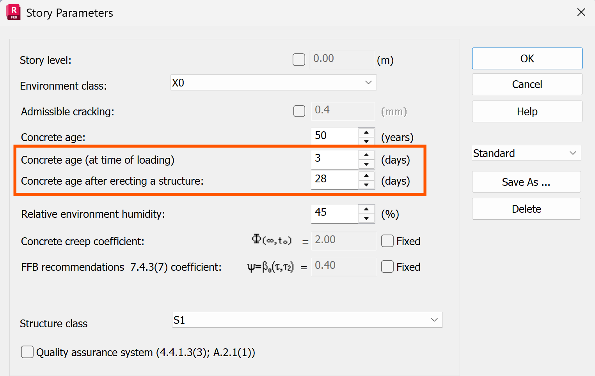Enable Quality assurance system checkbox
This screenshot has width=595, height=376.
(x=27, y=352)
